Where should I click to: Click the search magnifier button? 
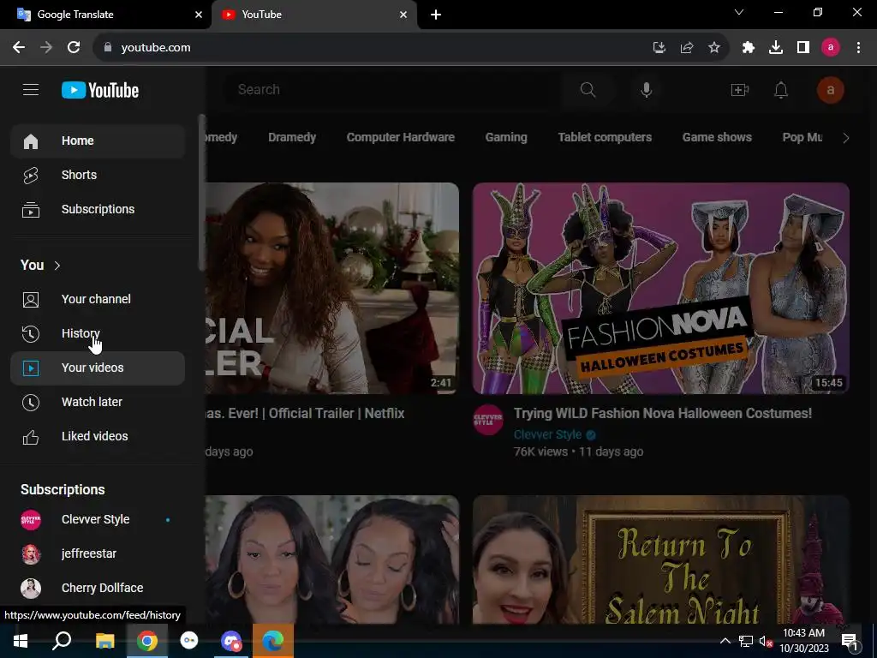[588, 89]
